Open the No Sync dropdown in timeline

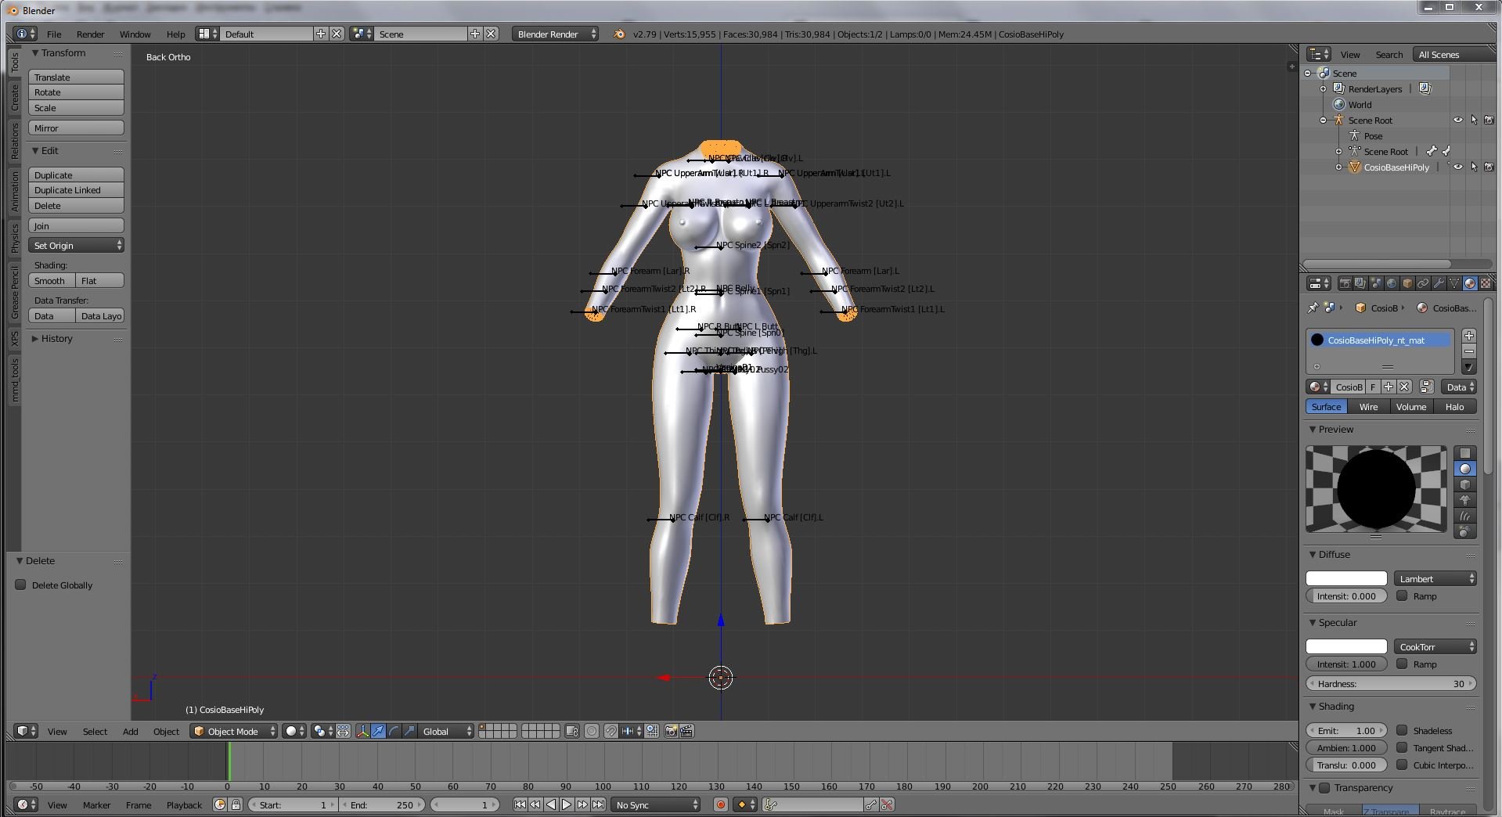click(656, 804)
